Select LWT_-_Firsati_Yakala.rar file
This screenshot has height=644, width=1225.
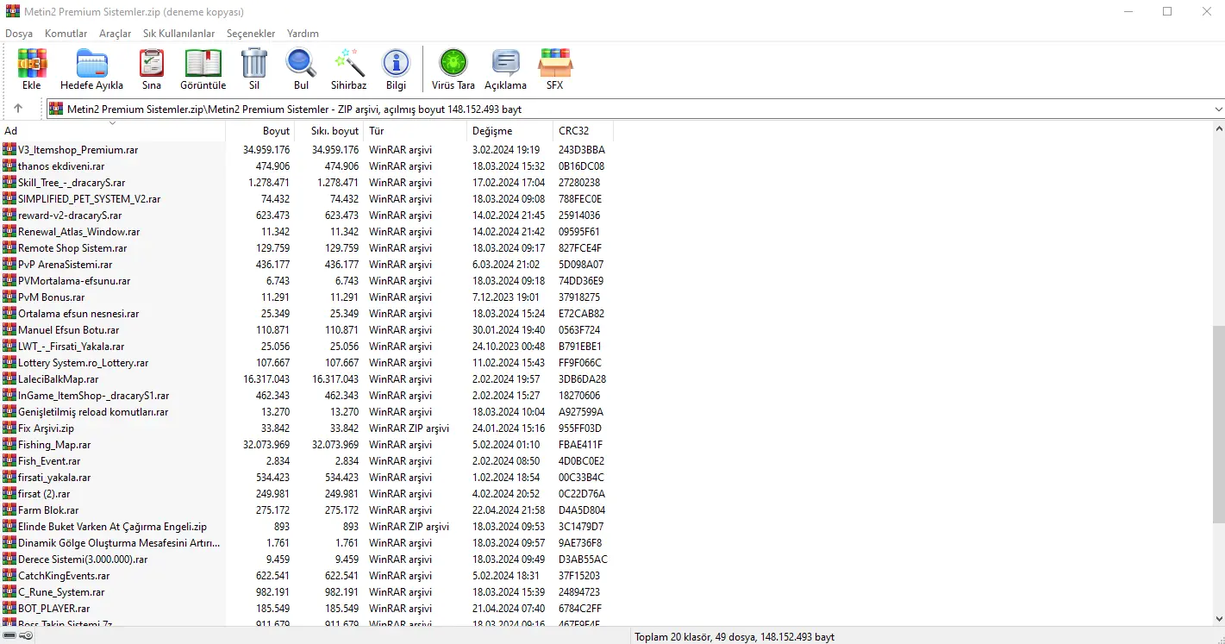click(72, 346)
